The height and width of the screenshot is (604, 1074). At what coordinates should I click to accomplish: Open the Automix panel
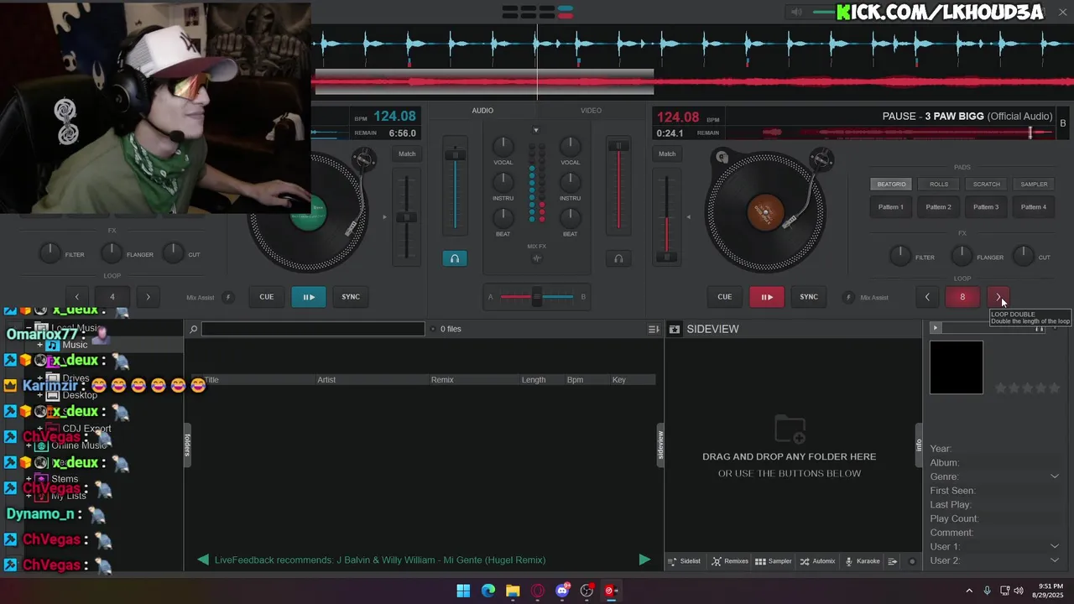pos(817,561)
